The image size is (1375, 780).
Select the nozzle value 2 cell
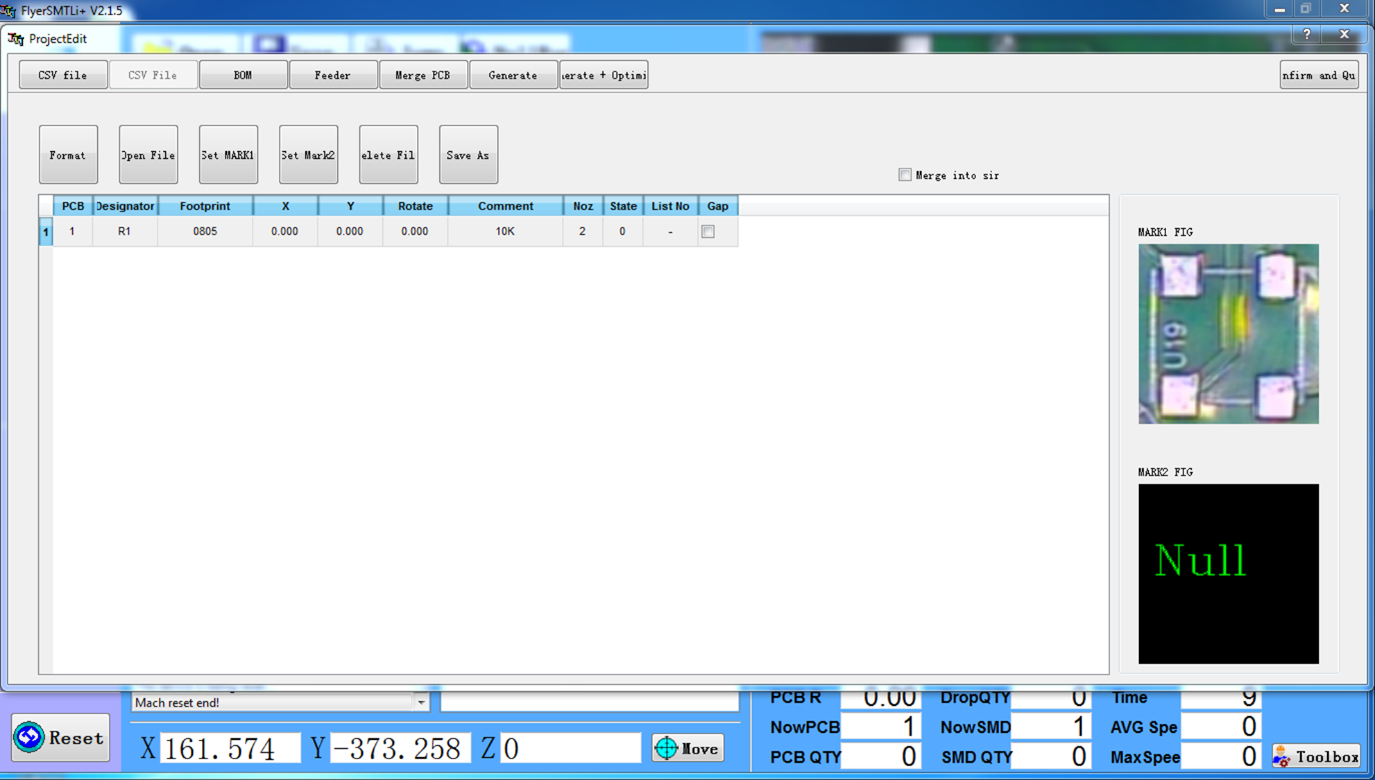[x=583, y=232]
